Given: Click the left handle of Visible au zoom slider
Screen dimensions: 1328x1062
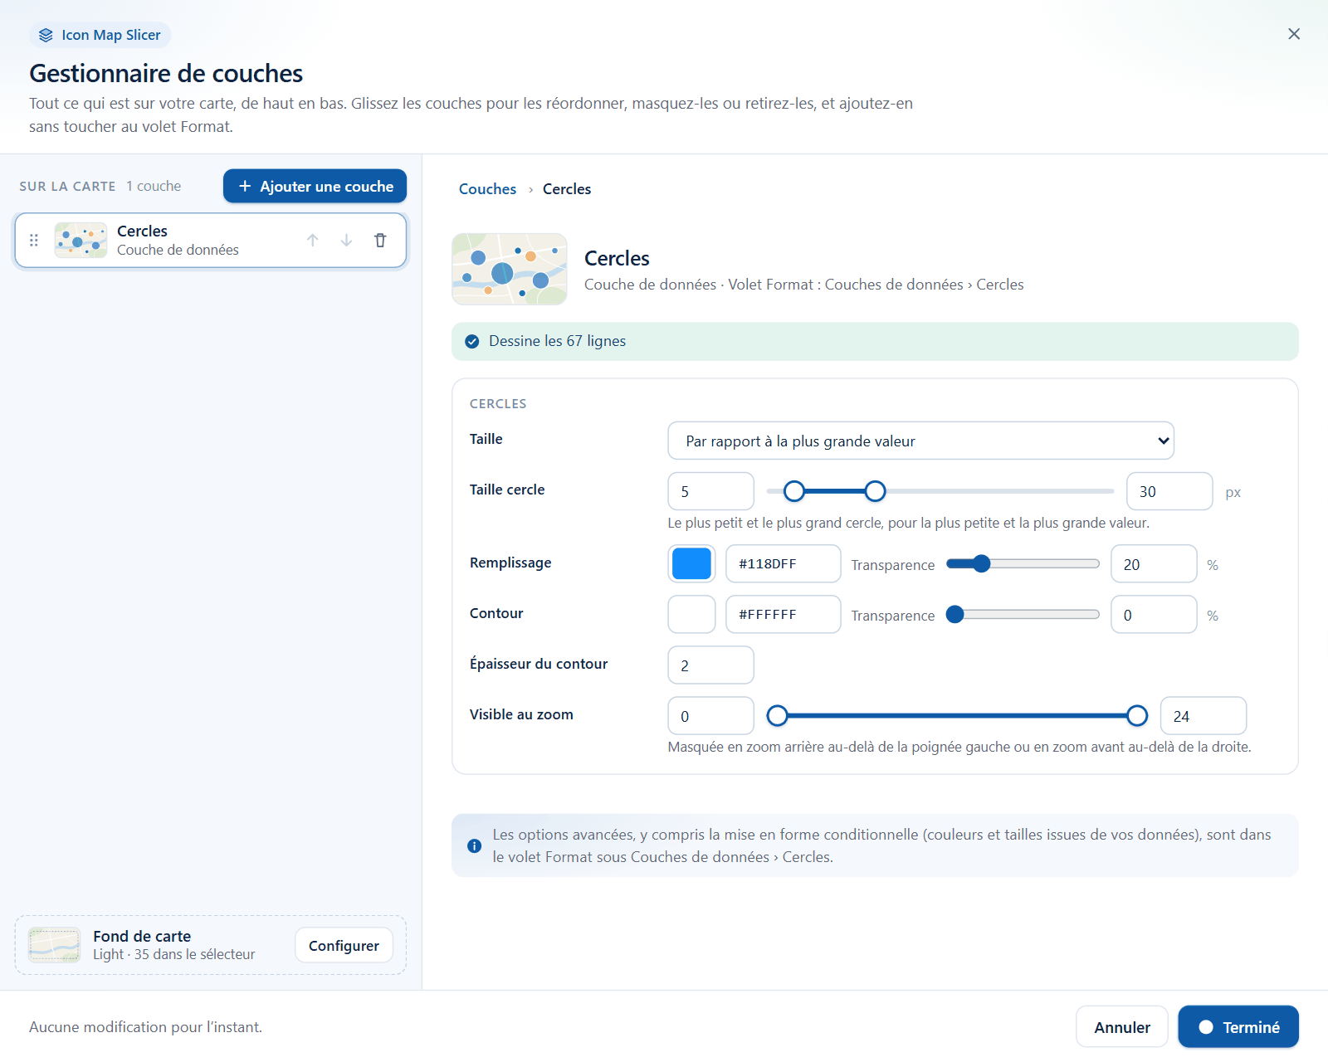Looking at the screenshot, I should tap(777, 715).
